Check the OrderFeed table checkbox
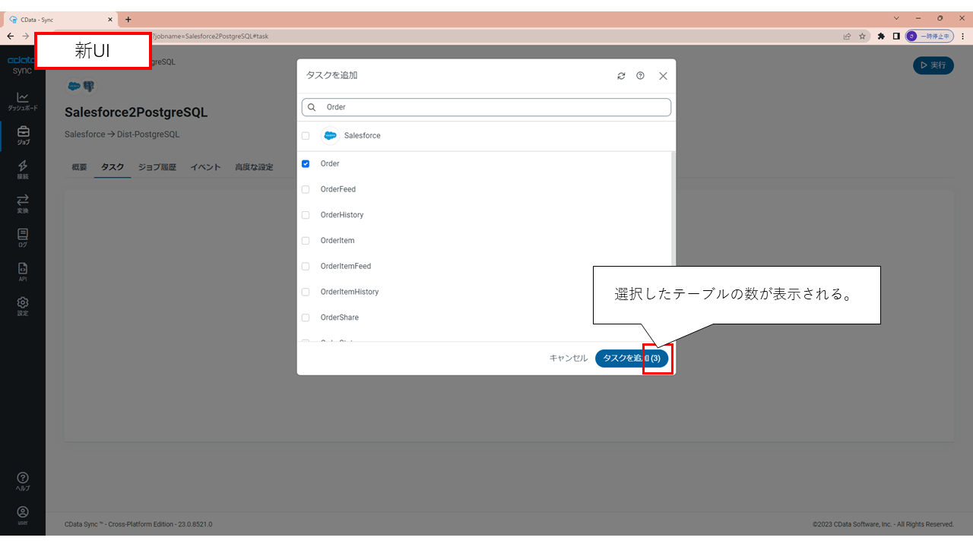Image resolution: width=973 pixels, height=547 pixels. [306, 189]
